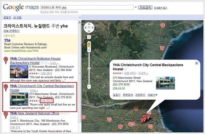Click hostel photo in info bubble
This screenshot has width=205, height=134.
pos(165,83)
